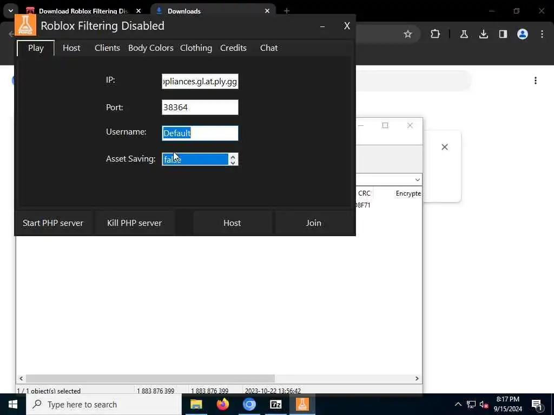Open the Chrome tab search dropdown
This screenshot has height=415, width=554.
[11, 11]
